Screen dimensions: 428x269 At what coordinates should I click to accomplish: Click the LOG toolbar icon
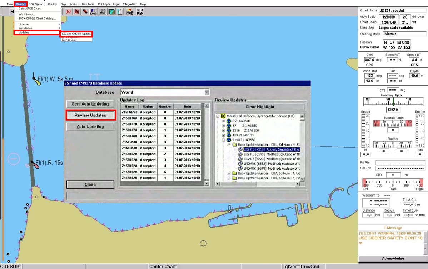92,11
